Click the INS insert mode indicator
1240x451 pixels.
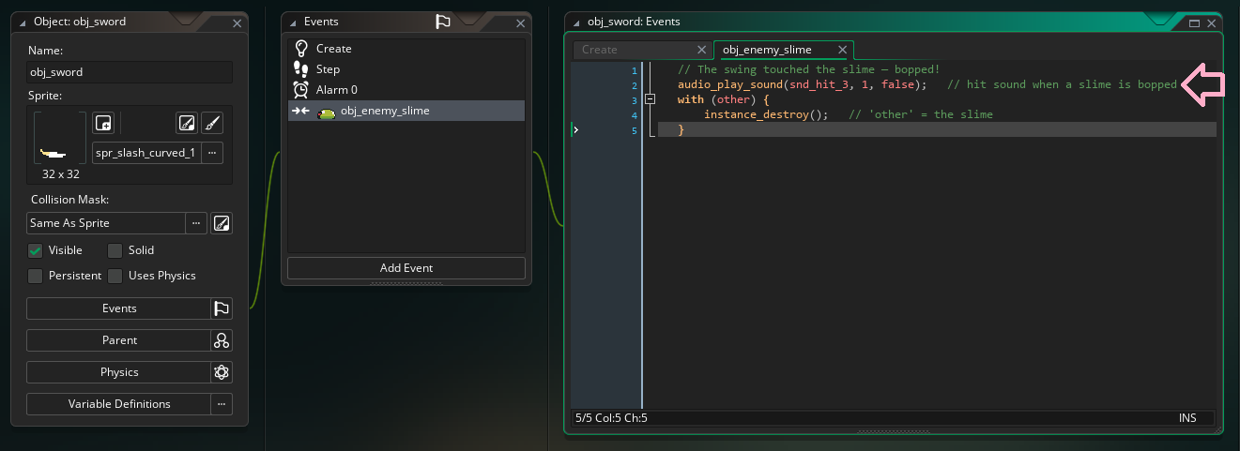click(x=1187, y=418)
